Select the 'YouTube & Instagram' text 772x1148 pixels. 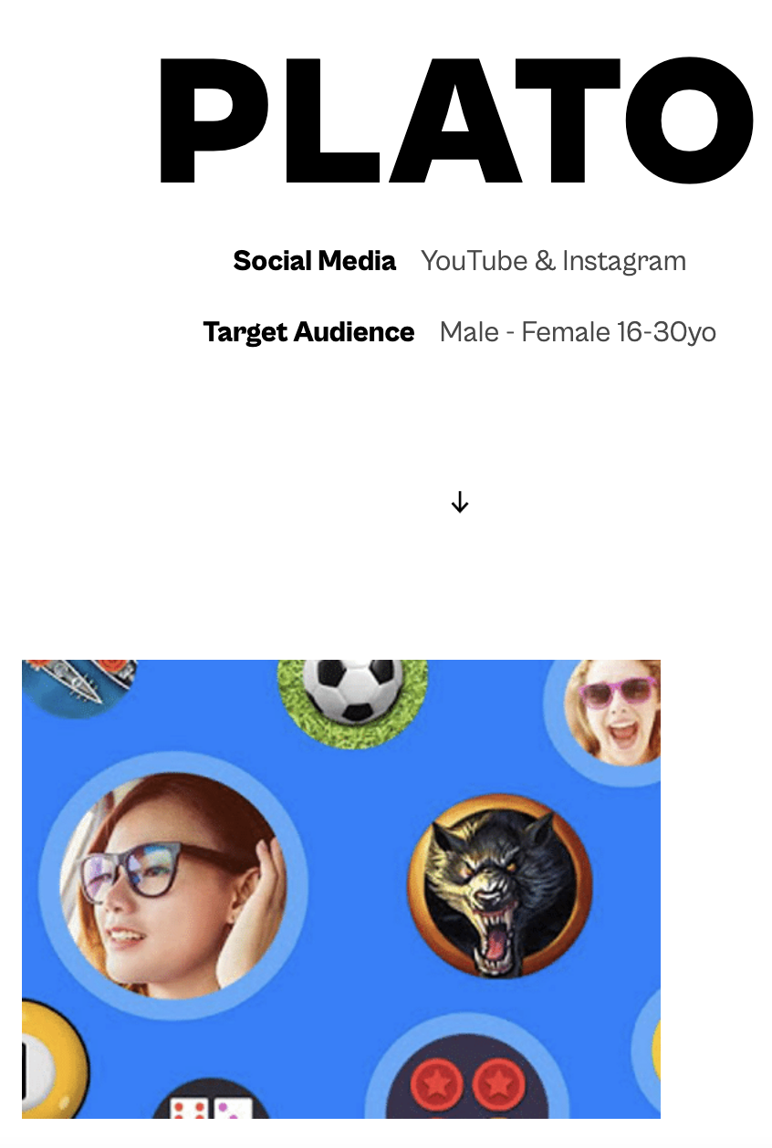[553, 261]
